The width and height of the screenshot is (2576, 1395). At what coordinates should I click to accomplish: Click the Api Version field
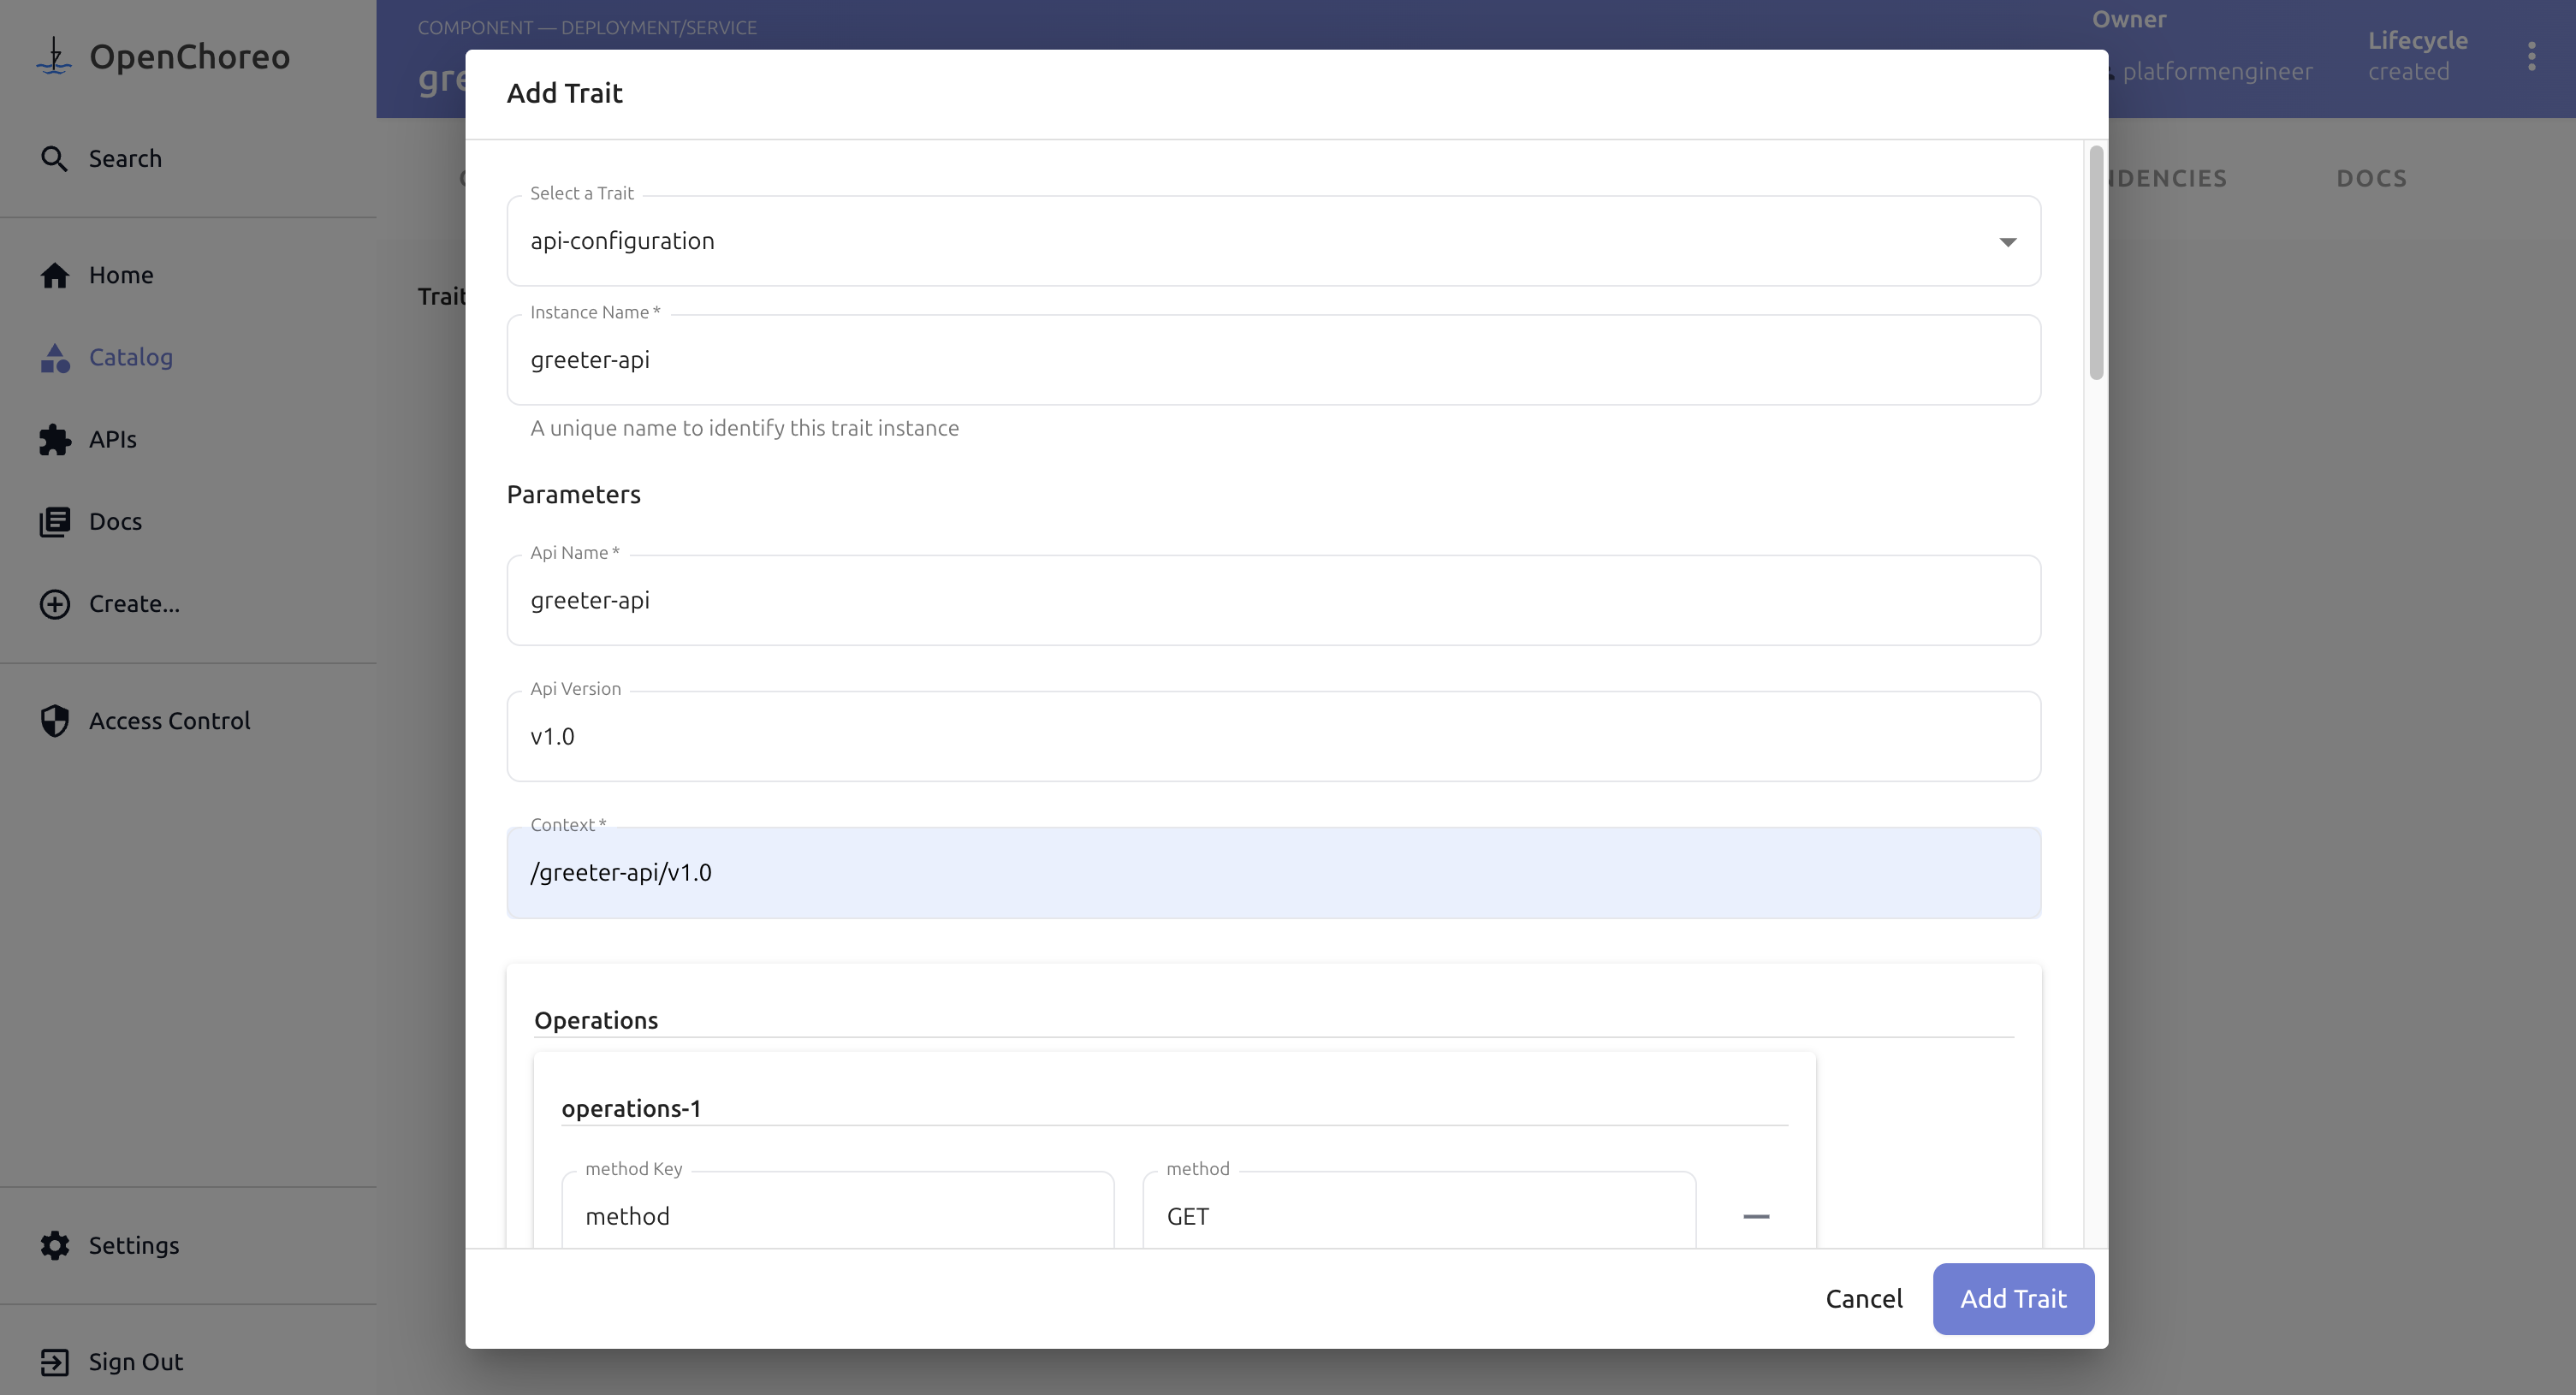(1272, 736)
